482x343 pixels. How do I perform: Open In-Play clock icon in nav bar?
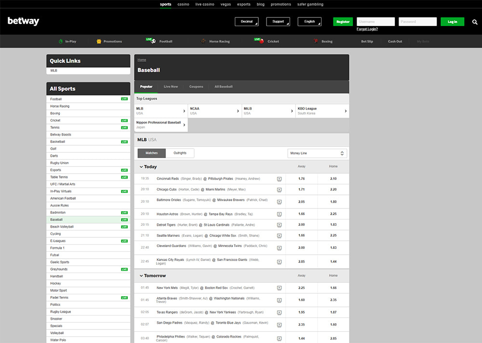[61, 41]
